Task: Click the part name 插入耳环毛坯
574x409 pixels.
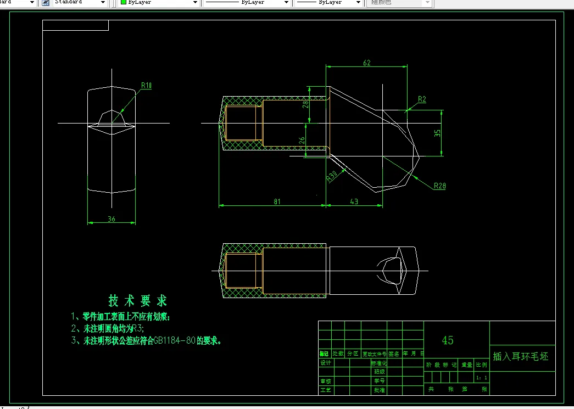Action: [x=521, y=356]
